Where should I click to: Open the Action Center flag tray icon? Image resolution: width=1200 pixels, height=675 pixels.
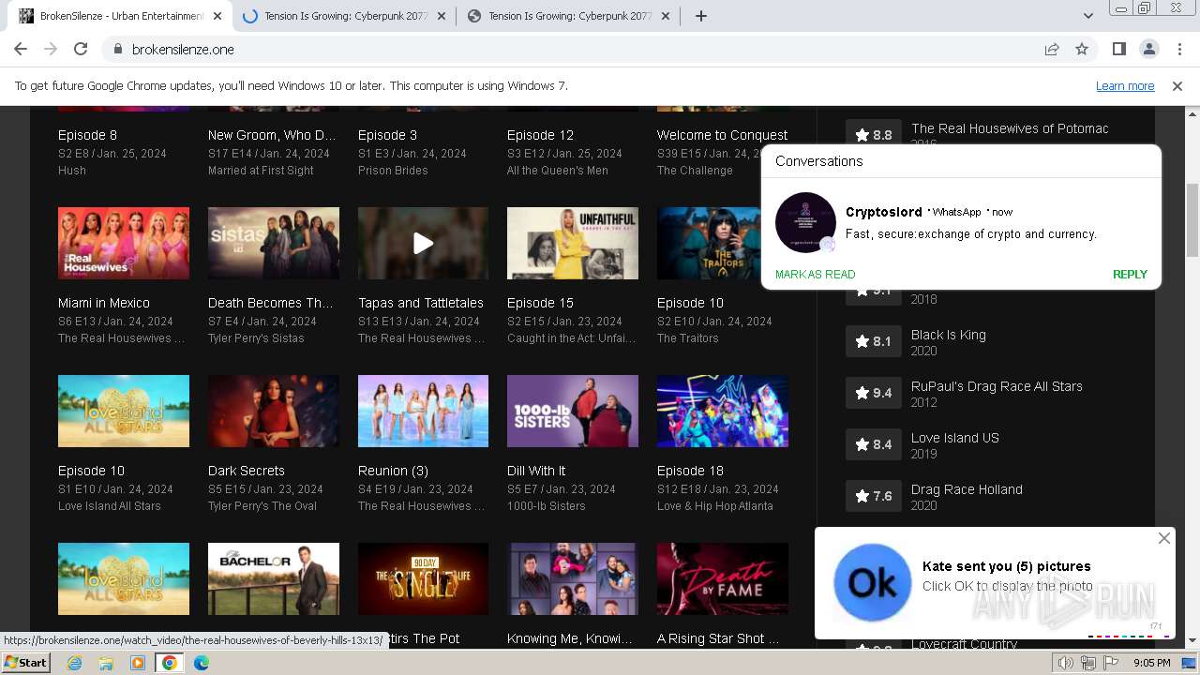1109,663
